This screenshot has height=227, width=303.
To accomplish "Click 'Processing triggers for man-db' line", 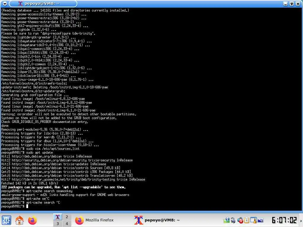I will pos(41,137).
